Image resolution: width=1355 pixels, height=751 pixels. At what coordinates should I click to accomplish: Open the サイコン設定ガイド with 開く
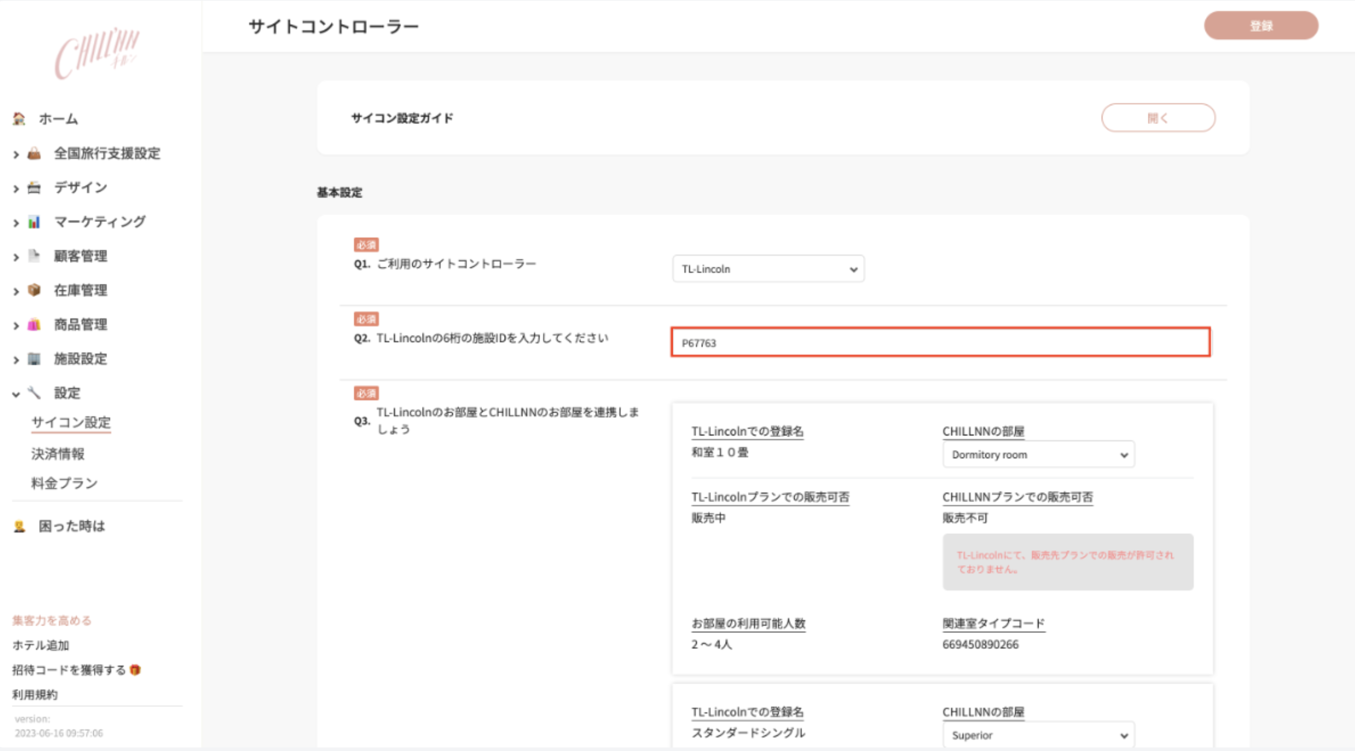1159,119
